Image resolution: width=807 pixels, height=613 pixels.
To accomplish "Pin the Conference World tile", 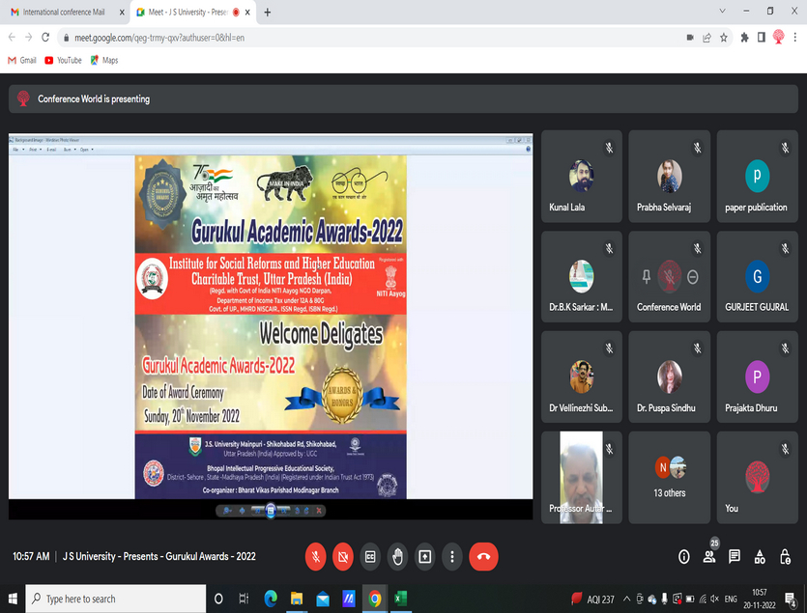I will [647, 277].
